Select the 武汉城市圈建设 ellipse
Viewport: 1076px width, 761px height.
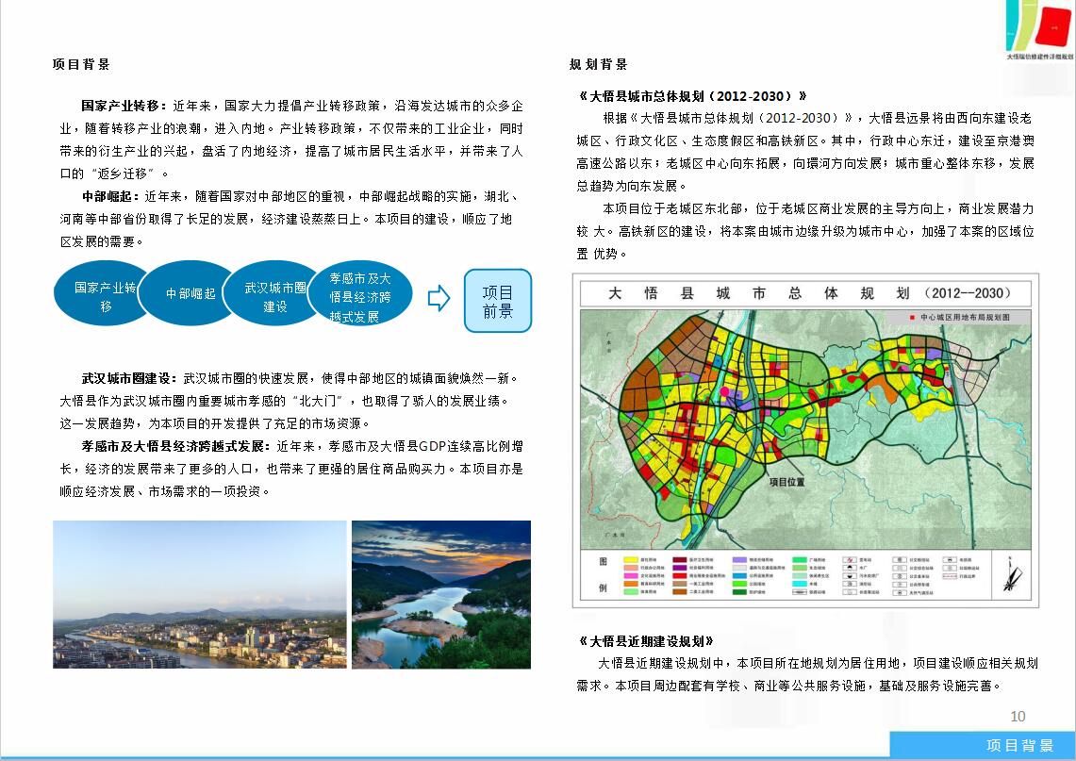(274, 295)
